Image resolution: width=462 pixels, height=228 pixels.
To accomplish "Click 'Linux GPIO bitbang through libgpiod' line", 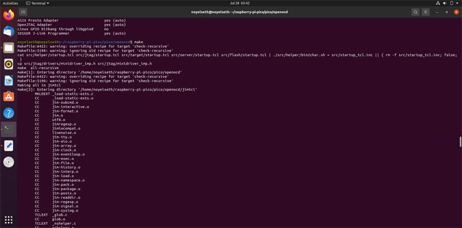I will click(x=63, y=29).
